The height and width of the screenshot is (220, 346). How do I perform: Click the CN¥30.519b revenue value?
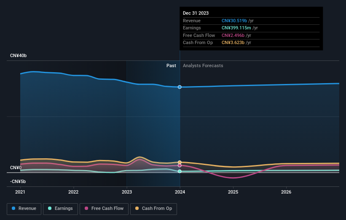234,21
